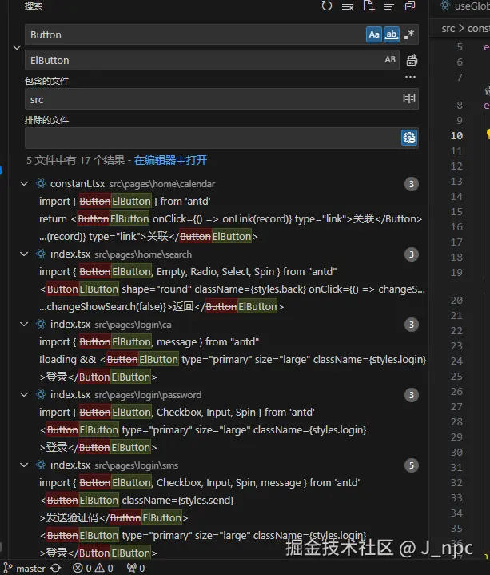The height and width of the screenshot is (575, 490).
Task: Toggle exclude settings and ignore files
Action: click(409, 138)
